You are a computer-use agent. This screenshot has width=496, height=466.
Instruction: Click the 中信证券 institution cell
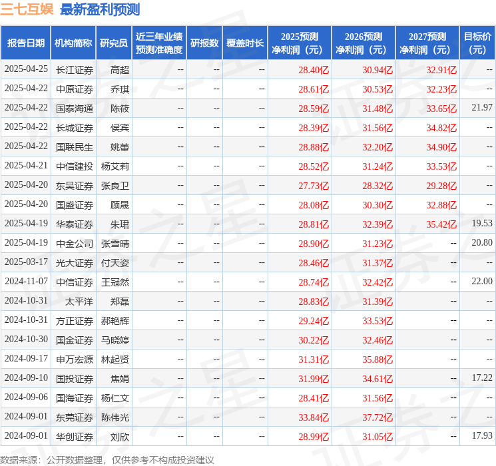75,282
